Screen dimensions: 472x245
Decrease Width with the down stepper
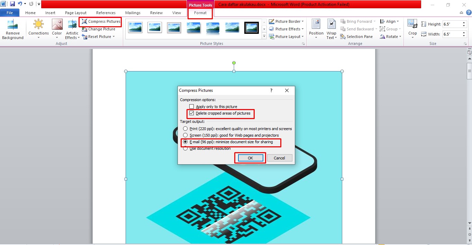coord(464,36)
